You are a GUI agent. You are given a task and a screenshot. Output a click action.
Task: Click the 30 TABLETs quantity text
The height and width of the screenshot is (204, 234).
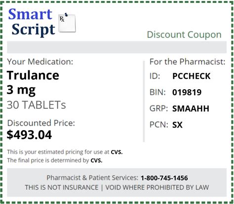[36, 105]
